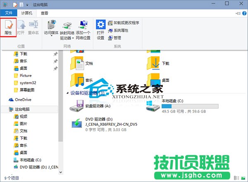Open the Documents (文档) folder in main pane

[78, 63]
